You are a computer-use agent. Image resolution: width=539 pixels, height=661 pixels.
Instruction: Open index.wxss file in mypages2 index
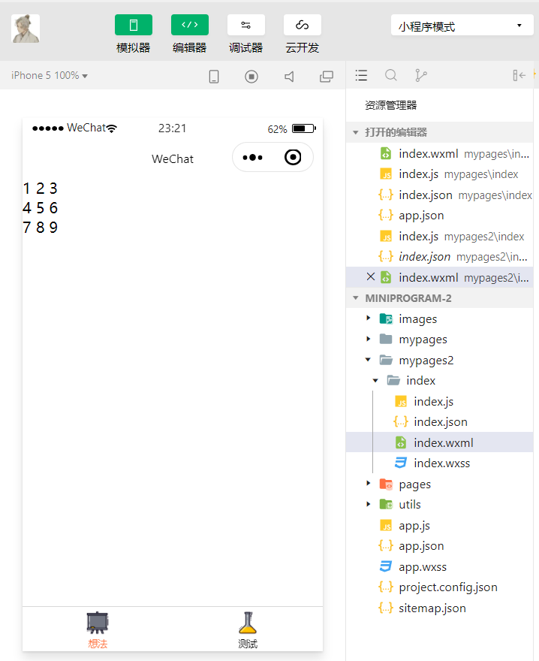click(x=440, y=463)
